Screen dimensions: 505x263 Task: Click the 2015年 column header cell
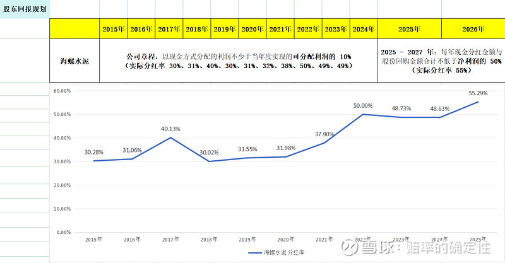[x=114, y=29]
